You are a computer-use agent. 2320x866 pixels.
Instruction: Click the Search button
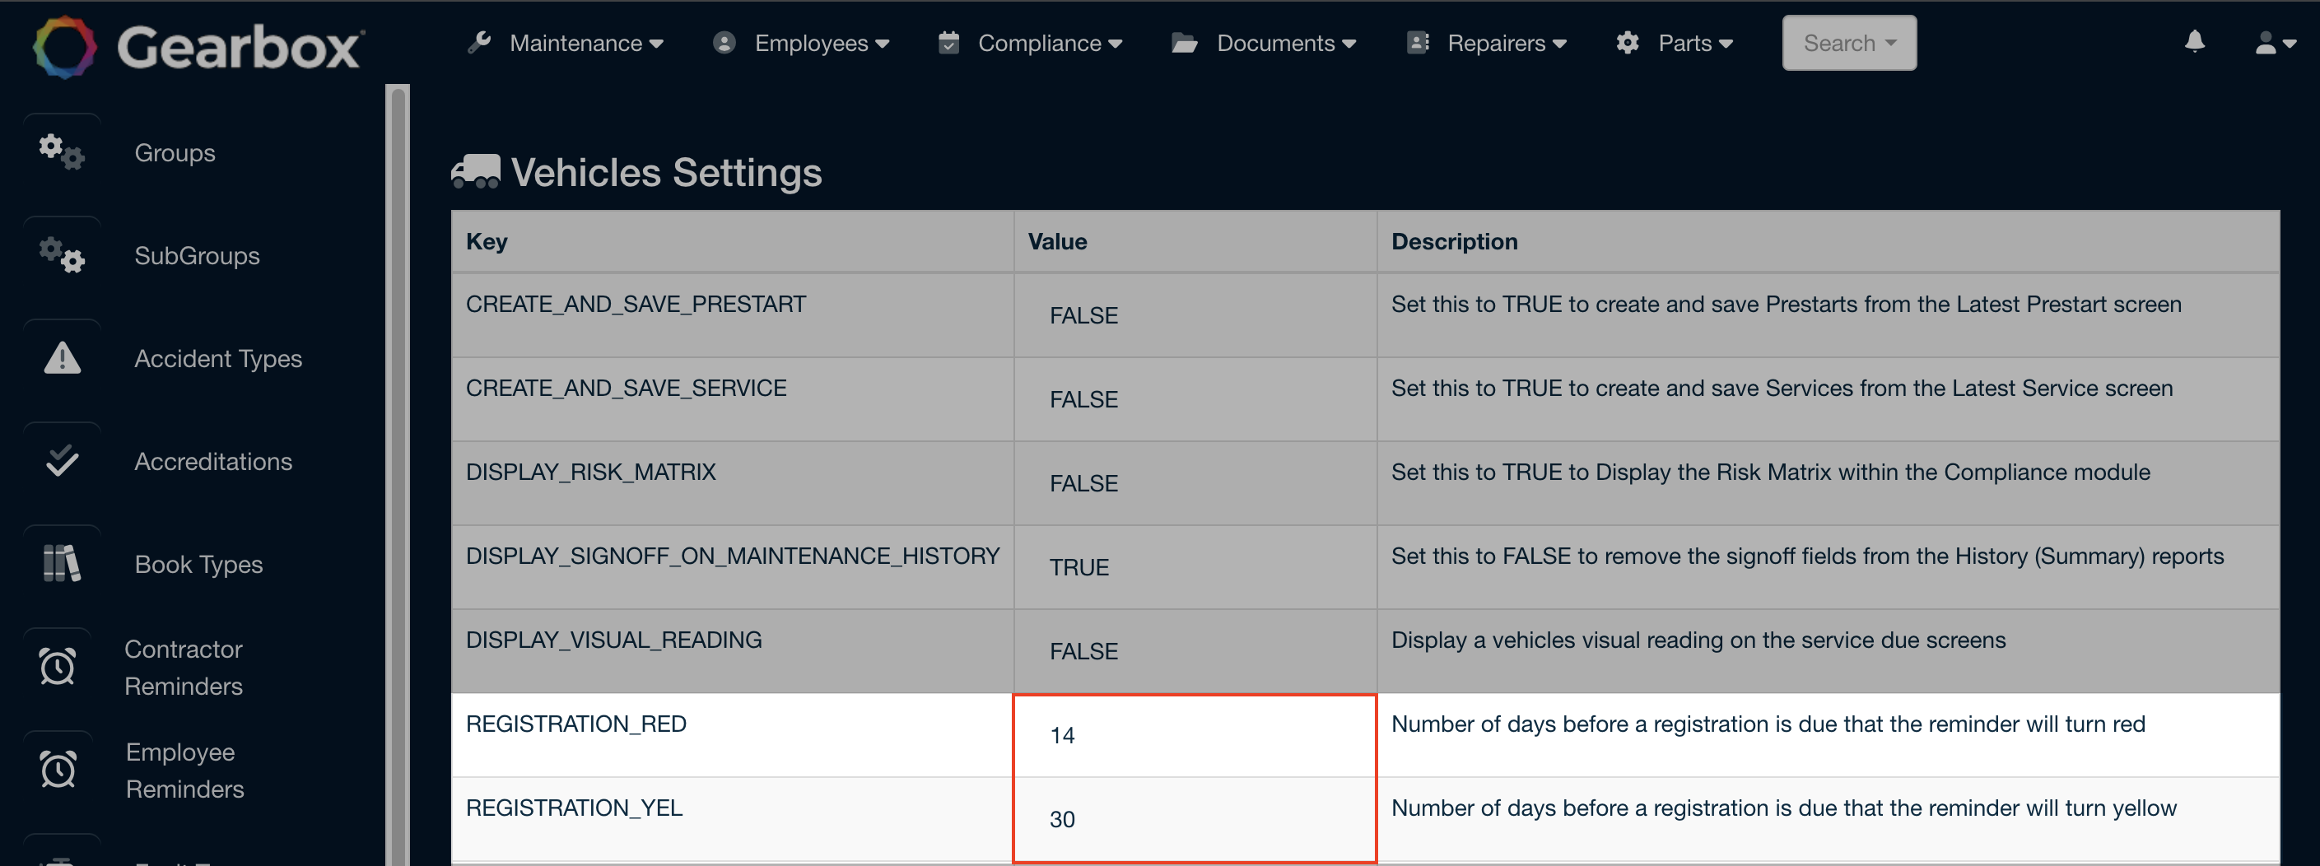pyautogui.click(x=1848, y=42)
